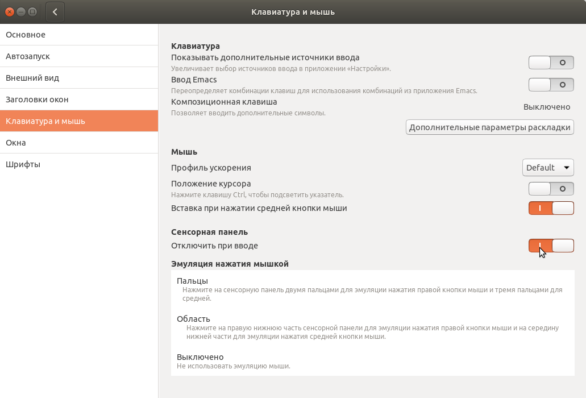Open the Шрифты section

79,164
